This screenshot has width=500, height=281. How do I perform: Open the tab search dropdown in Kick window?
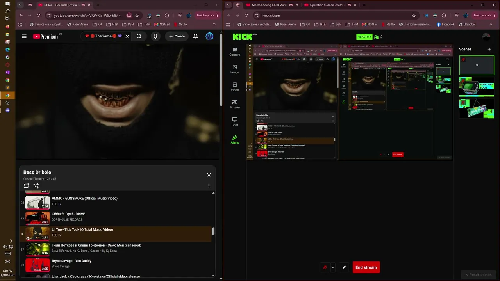pyautogui.click(x=228, y=5)
